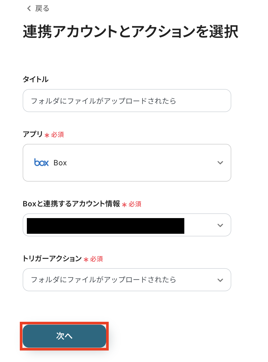Click the トリガーアクション field label
Screen dimensions: 268x362
coord(52,259)
